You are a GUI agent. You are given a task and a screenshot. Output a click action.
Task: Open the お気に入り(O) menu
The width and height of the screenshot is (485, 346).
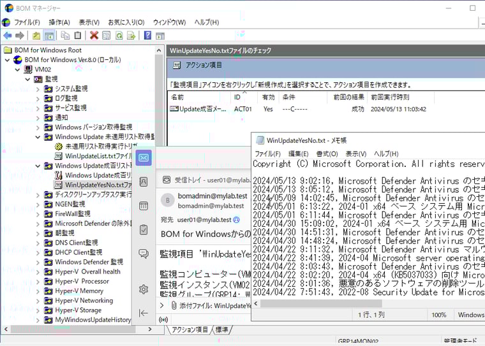click(x=126, y=22)
